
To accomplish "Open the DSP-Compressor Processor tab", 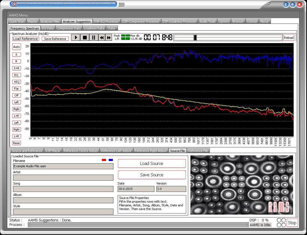I will click(141, 22).
